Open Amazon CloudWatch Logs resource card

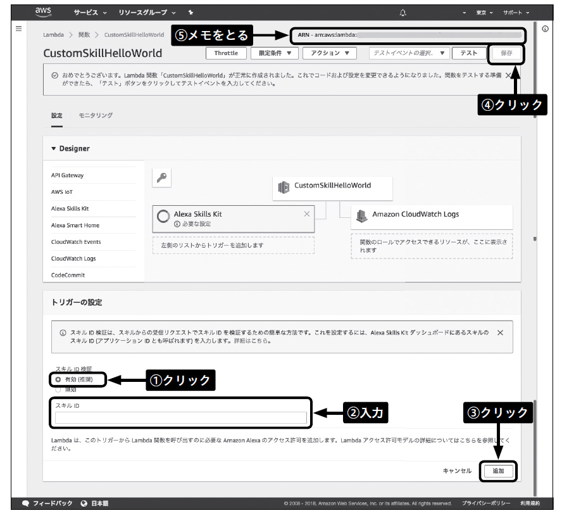point(432,217)
